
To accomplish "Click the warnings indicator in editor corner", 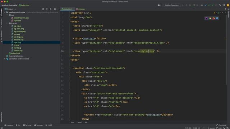I will point(215,13).
